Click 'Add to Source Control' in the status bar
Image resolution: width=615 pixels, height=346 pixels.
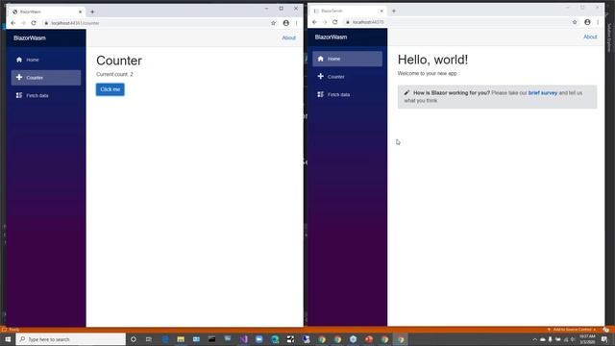point(572,330)
